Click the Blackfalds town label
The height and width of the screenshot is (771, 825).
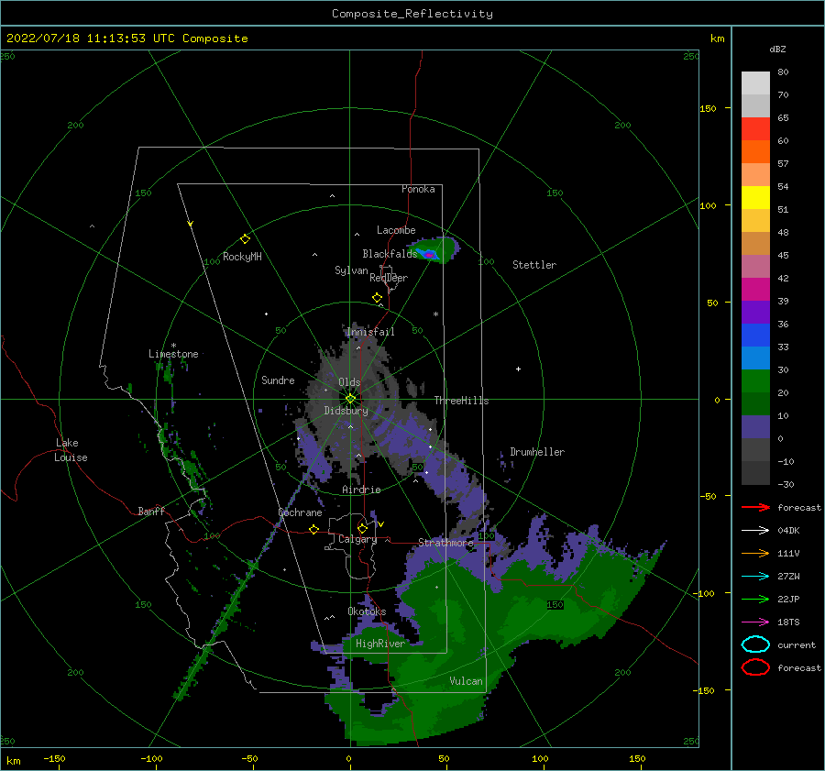[390, 254]
